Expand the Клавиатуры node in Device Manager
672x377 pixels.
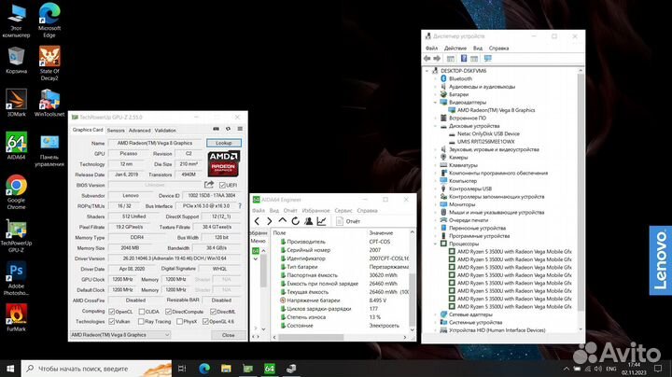click(436, 165)
